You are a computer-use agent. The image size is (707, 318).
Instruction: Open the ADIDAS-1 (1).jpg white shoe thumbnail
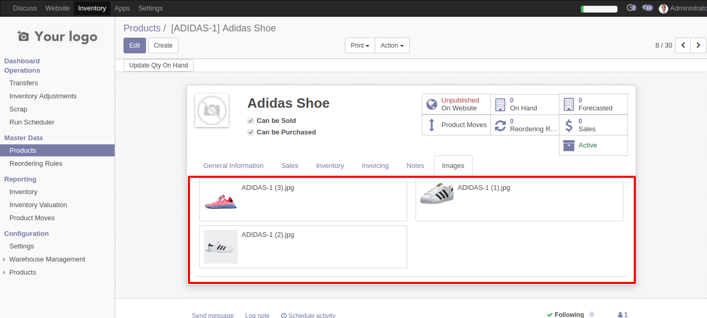(436, 194)
